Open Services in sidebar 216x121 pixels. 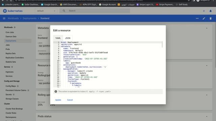coord(9,76)
